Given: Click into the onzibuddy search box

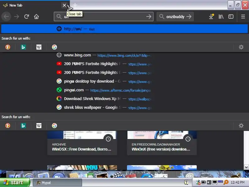Looking at the screenshot, I should (x=175, y=17).
